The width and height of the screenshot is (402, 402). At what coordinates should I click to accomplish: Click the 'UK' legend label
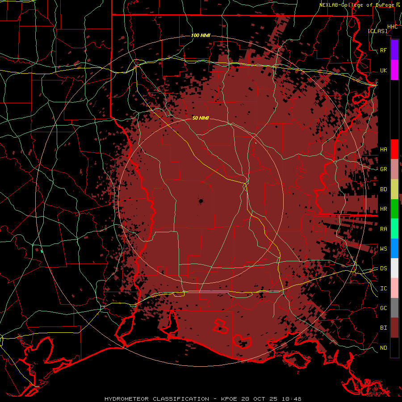point(384,70)
